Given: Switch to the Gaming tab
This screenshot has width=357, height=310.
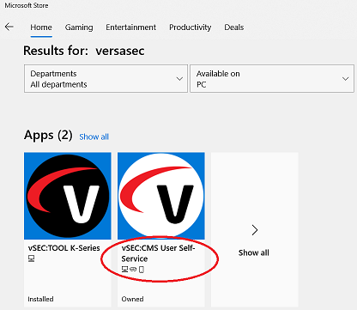Looking at the screenshot, I should (x=79, y=27).
